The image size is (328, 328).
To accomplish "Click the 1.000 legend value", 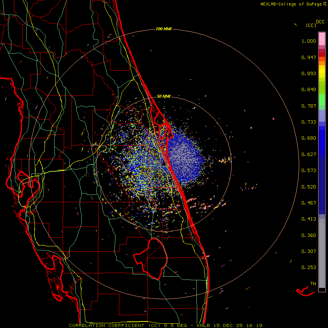I will 309,41.
